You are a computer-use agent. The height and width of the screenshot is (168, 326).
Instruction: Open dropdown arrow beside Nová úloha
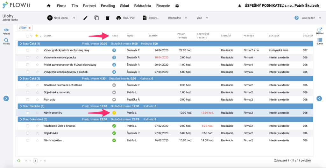pos(74,18)
